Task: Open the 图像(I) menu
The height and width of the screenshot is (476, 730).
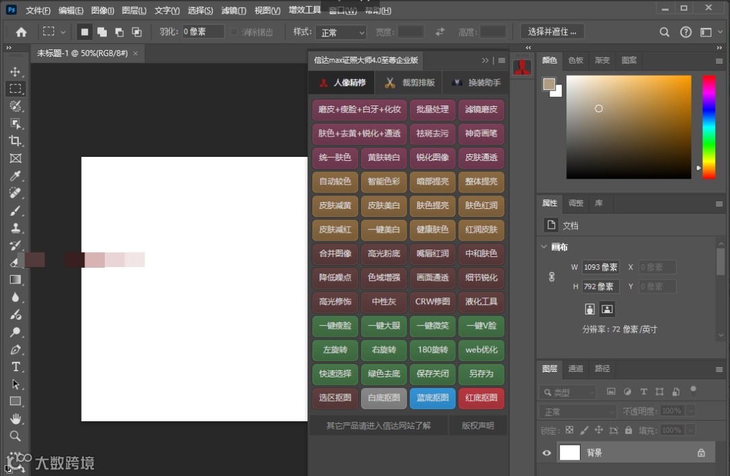Action: 103,10
